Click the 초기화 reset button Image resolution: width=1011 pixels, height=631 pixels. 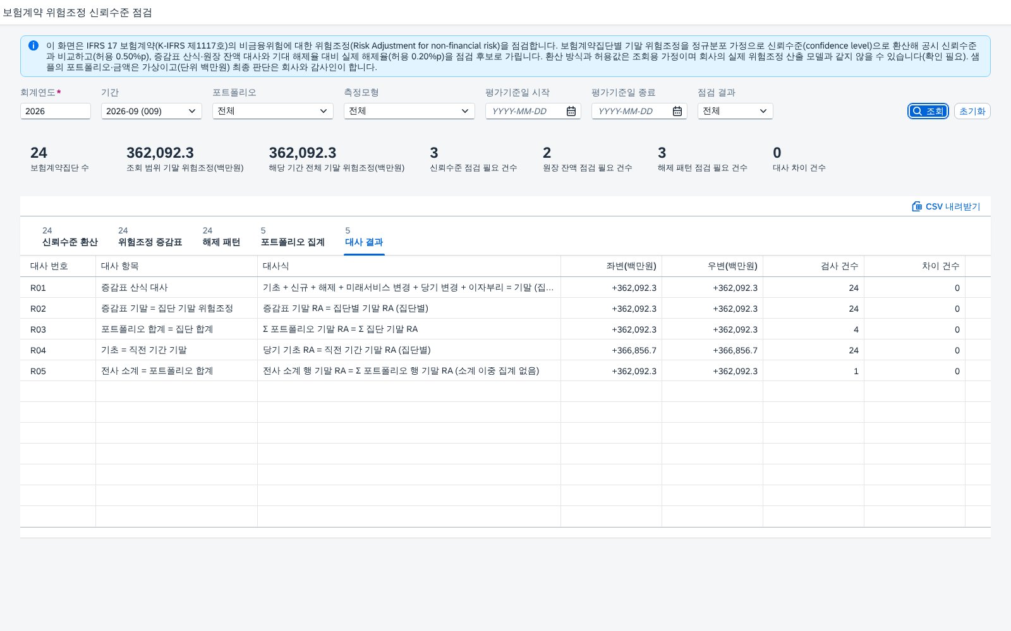click(972, 111)
